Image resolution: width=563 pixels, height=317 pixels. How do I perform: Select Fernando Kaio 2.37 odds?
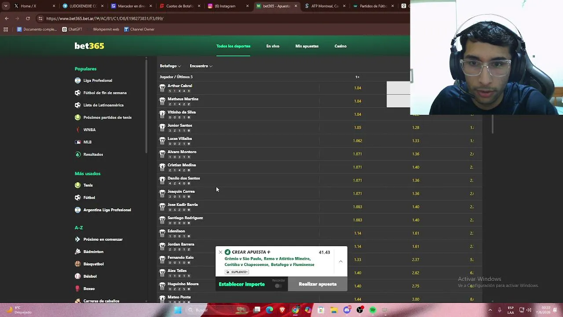(416, 260)
